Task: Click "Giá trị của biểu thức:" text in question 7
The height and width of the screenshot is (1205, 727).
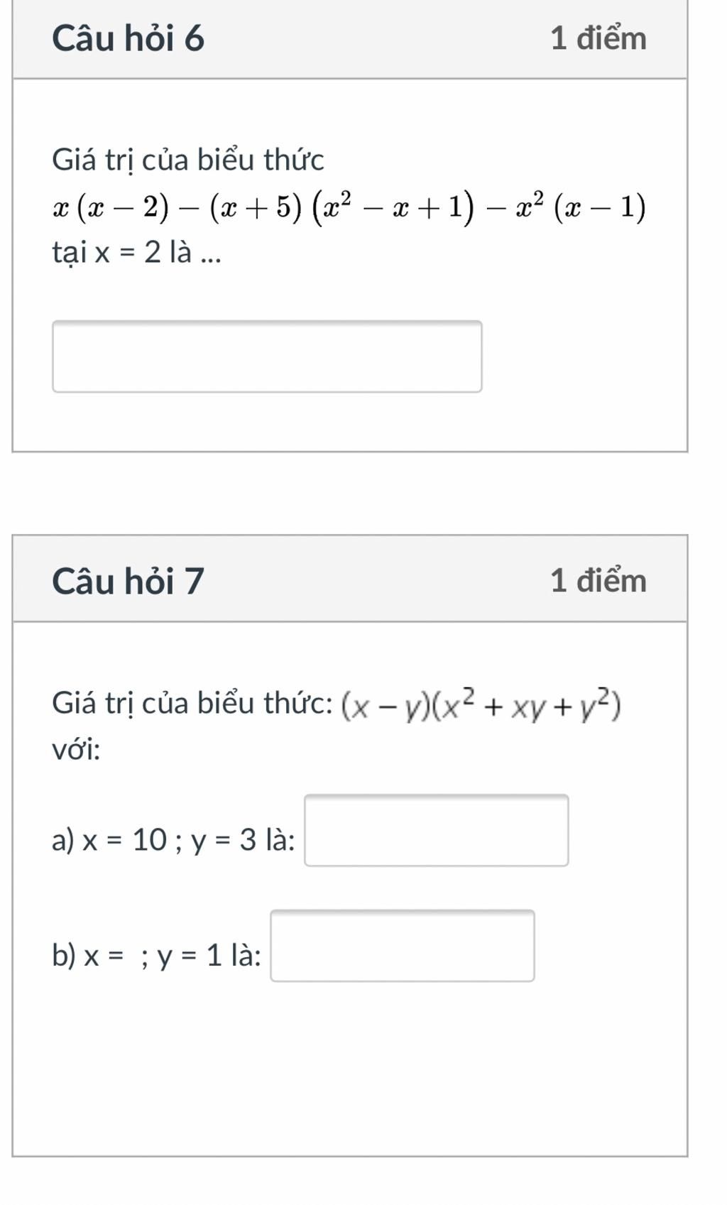Action: 192,704
